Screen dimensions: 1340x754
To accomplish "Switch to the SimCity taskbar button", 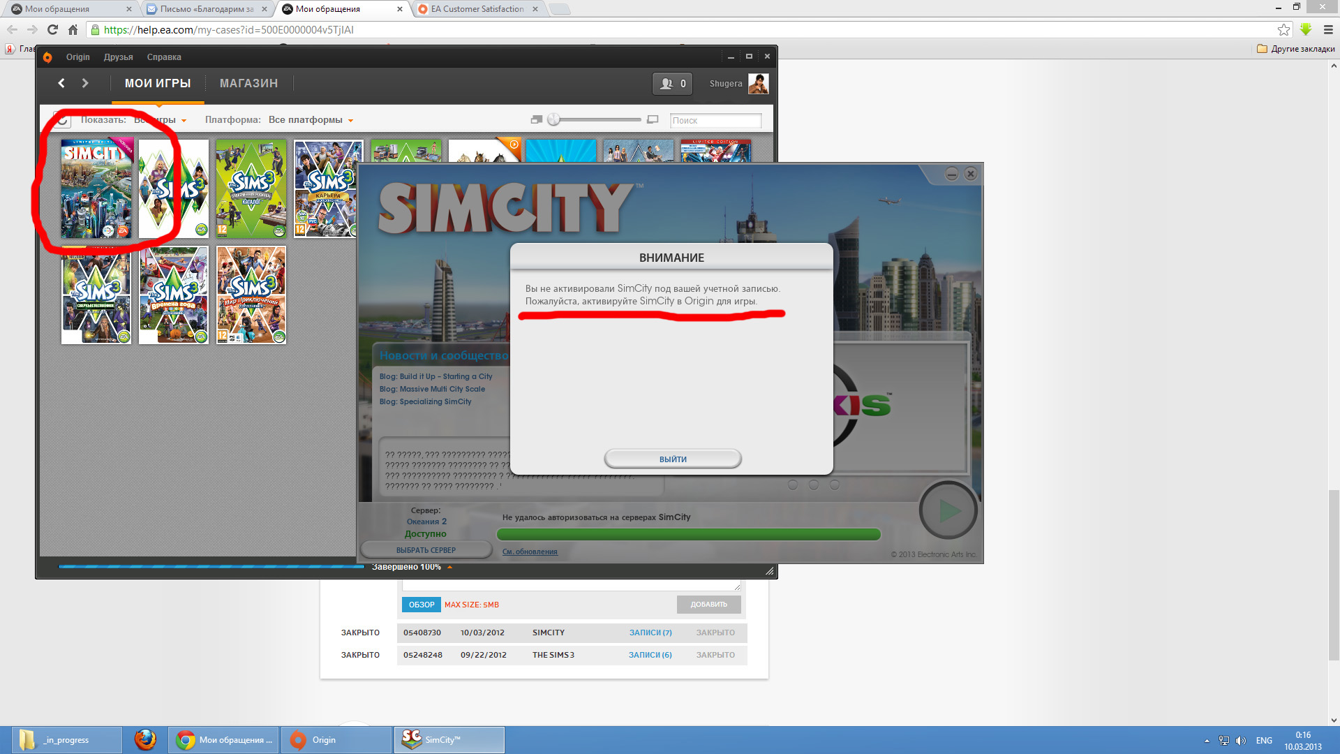I will coord(449,740).
